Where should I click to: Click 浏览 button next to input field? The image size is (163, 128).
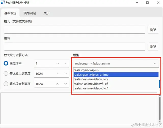click(x=153, y=30)
